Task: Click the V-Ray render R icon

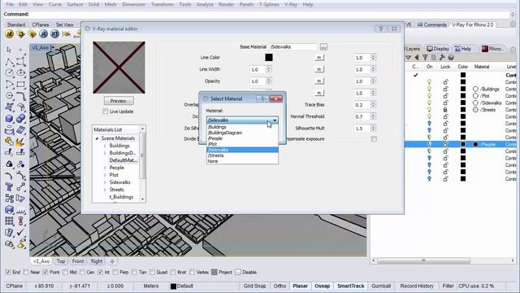Action: coord(43,34)
